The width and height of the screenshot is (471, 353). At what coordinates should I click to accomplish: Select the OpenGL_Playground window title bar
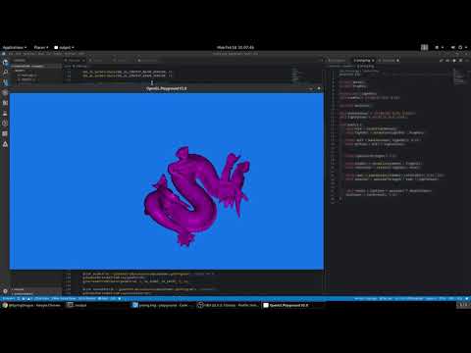pyautogui.click(x=167, y=88)
